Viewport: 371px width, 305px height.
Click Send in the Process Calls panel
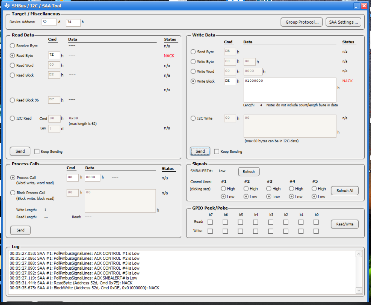click(20, 230)
